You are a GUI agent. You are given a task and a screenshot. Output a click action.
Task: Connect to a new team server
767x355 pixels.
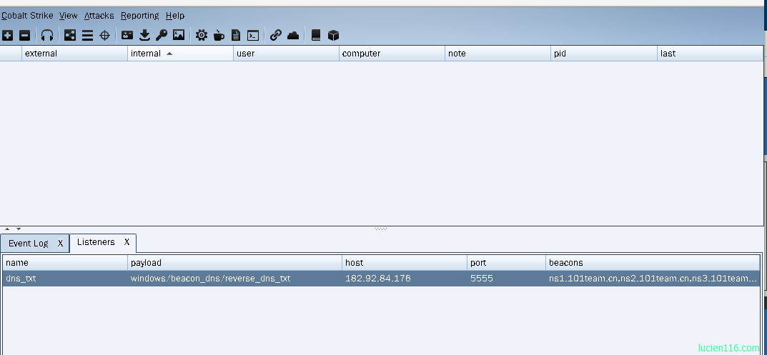[x=7, y=35]
